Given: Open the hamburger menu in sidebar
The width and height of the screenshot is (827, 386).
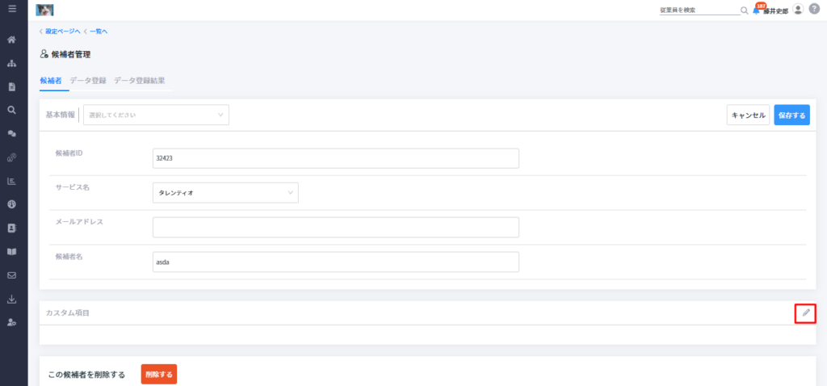Looking at the screenshot, I should tap(12, 9).
